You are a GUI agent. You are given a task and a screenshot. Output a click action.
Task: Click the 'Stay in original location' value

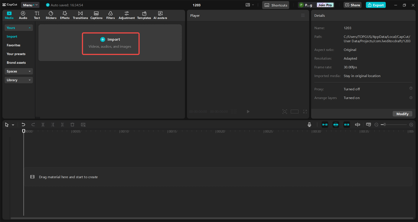362,76
